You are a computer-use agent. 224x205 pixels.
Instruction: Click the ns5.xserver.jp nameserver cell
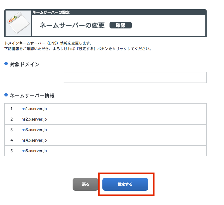pos(34,151)
